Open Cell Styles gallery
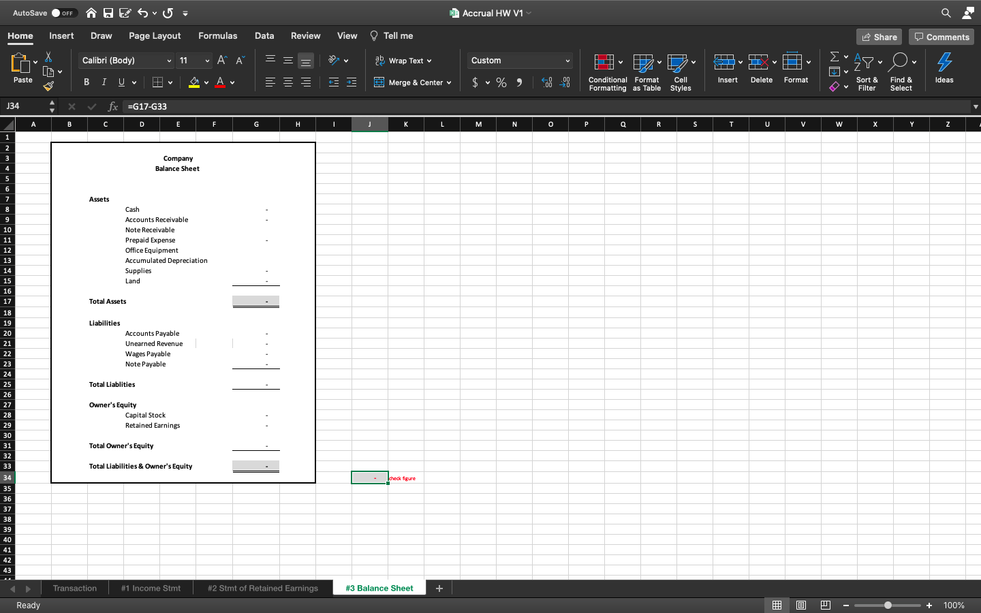The height and width of the screenshot is (613, 981). (x=681, y=72)
